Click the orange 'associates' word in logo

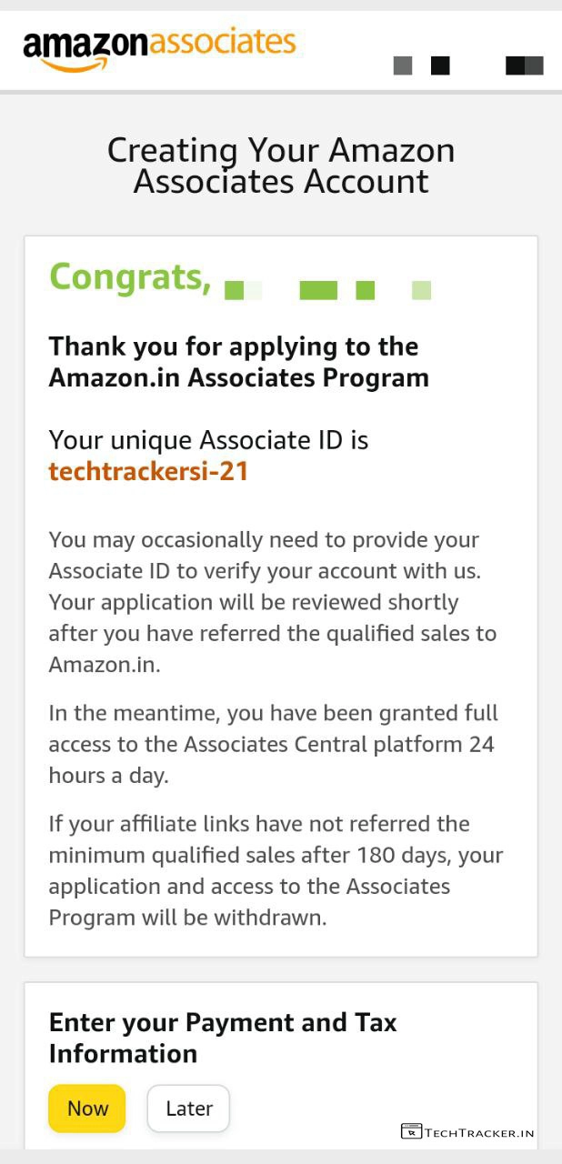point(223,43)
